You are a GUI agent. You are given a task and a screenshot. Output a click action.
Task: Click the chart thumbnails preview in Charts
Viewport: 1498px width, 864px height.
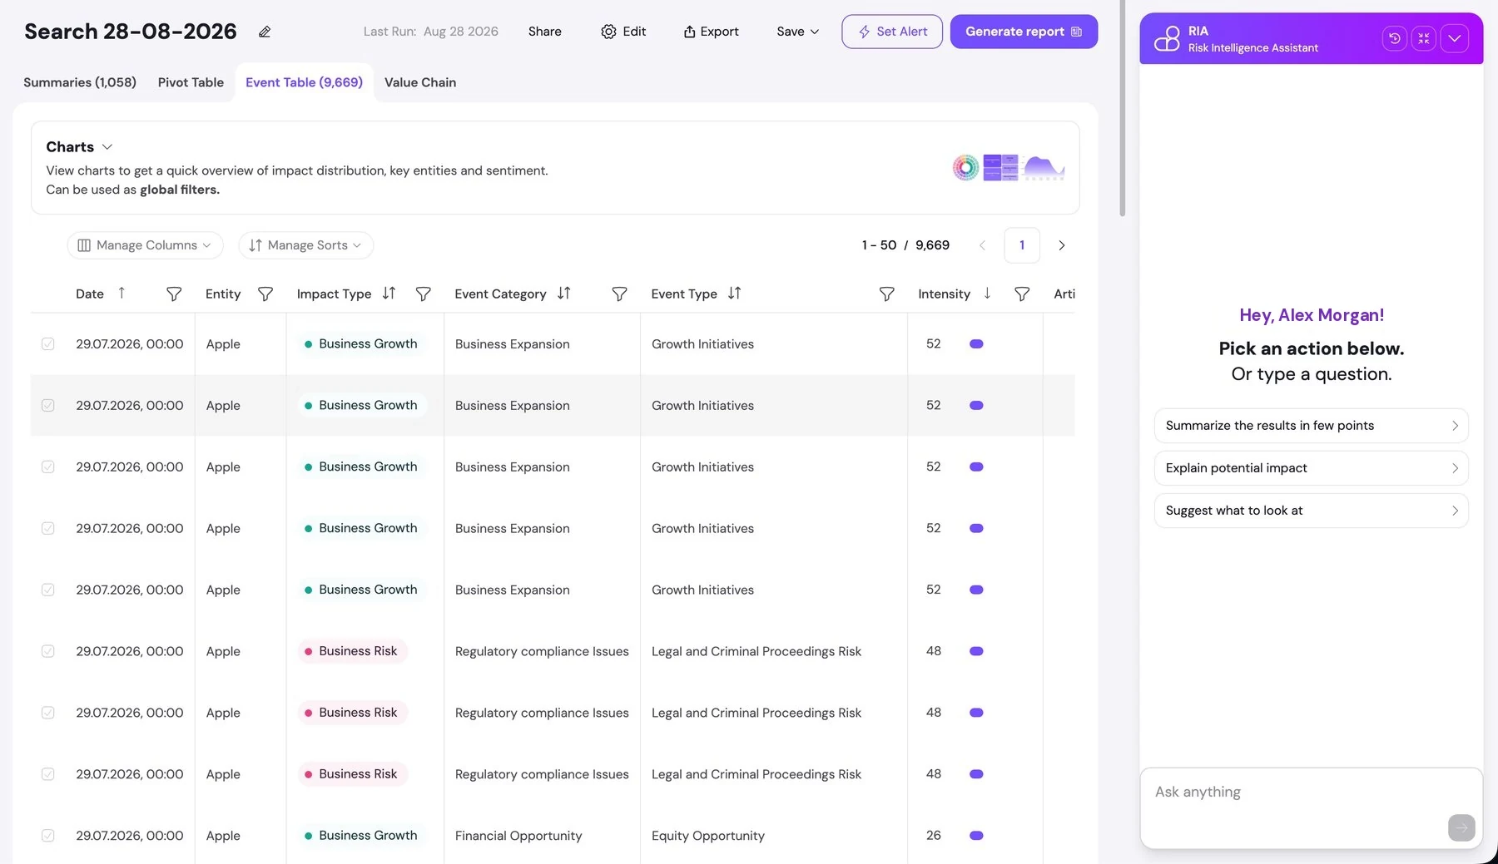tap(1008, 168)
